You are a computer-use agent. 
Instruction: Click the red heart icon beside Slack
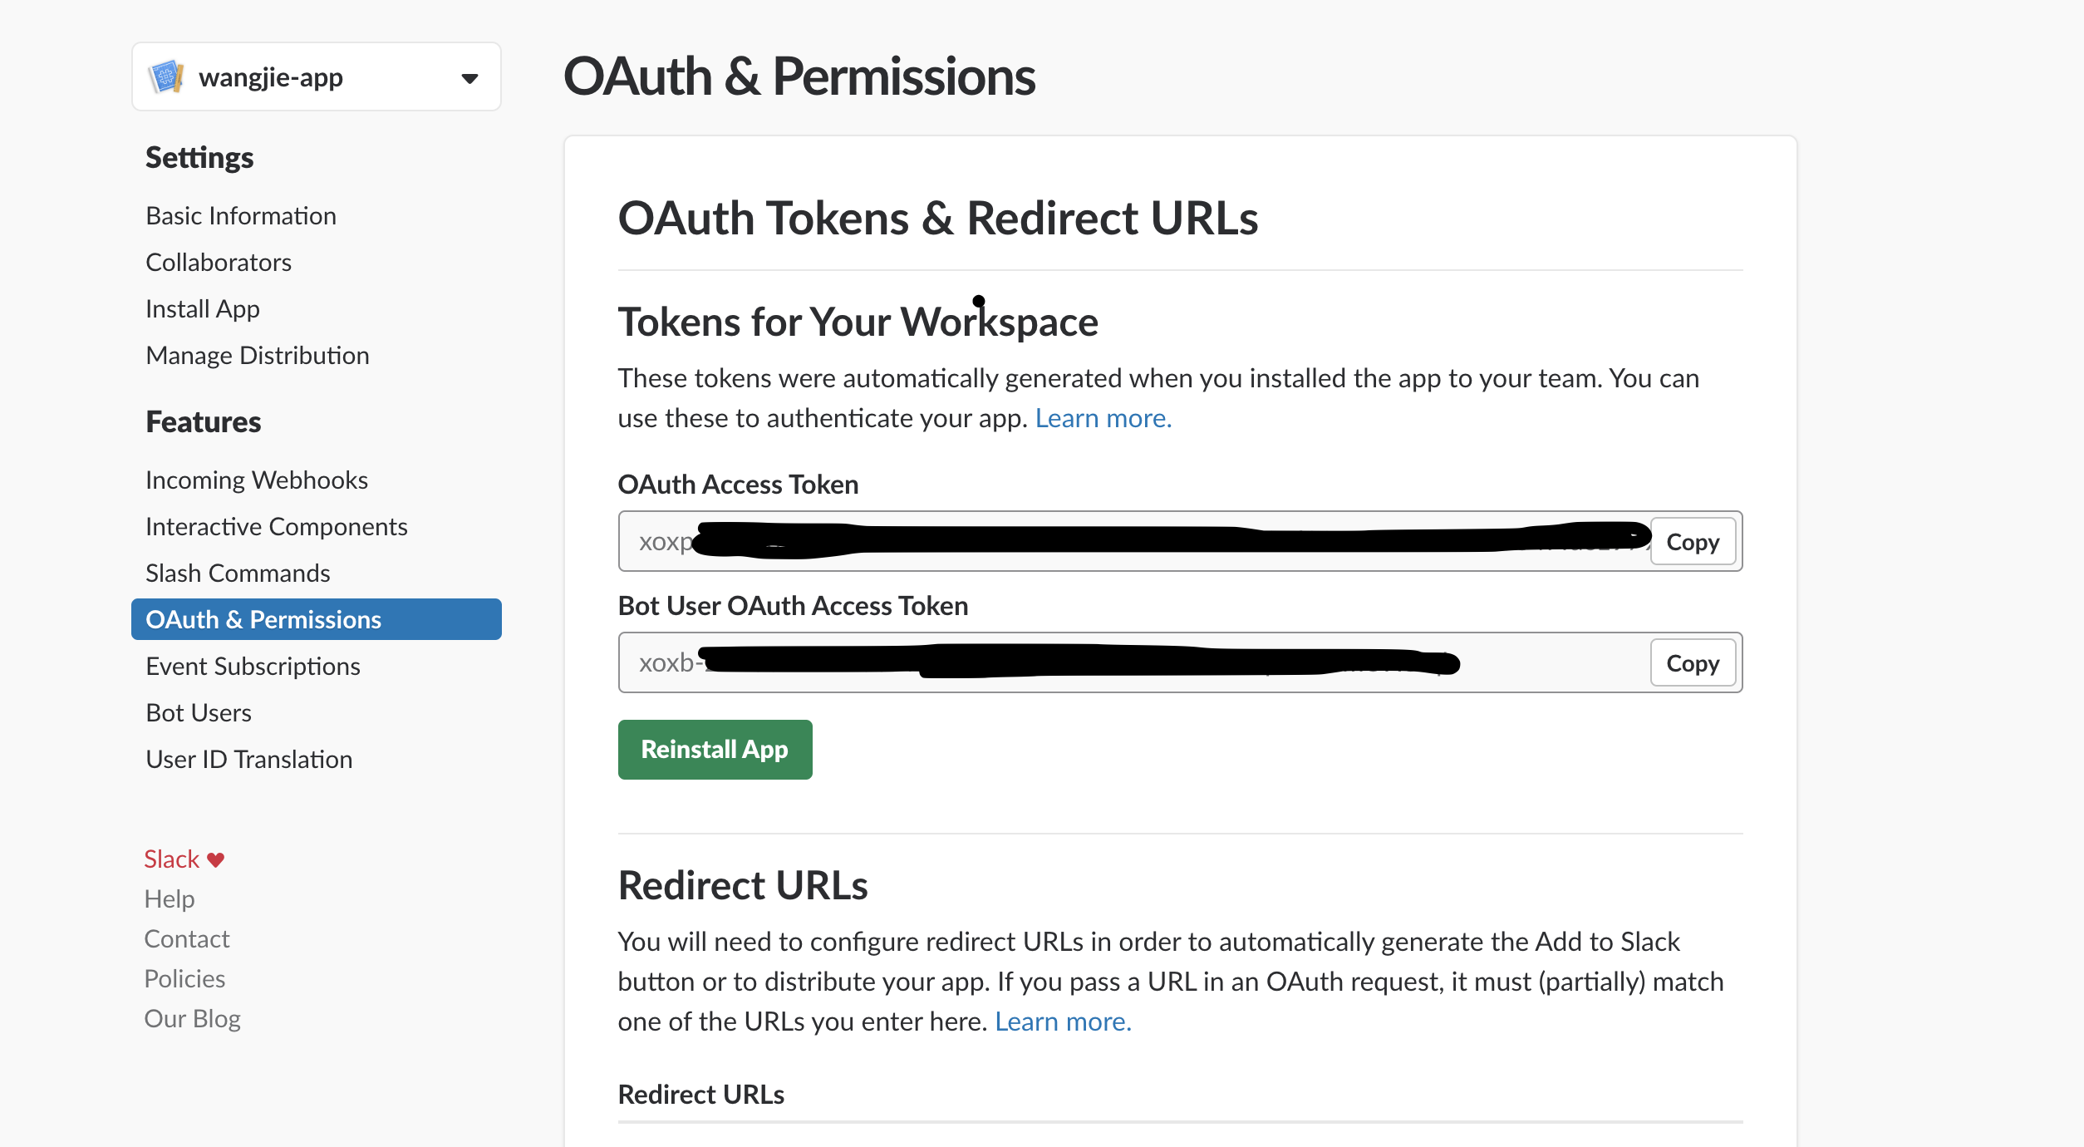tap(216, 860)
